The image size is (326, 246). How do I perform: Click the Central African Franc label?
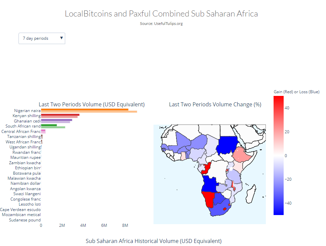point(21,132)
